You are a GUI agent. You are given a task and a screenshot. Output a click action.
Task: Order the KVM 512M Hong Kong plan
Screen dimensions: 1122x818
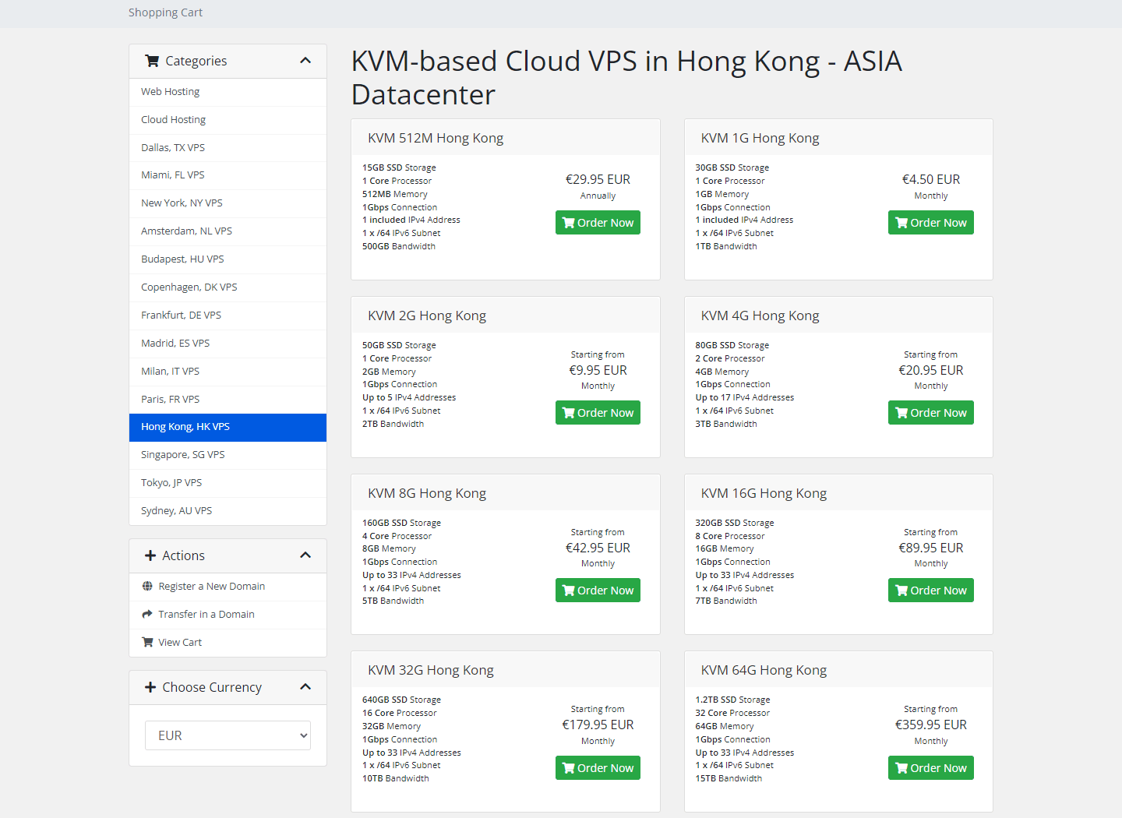click(598, 223)
